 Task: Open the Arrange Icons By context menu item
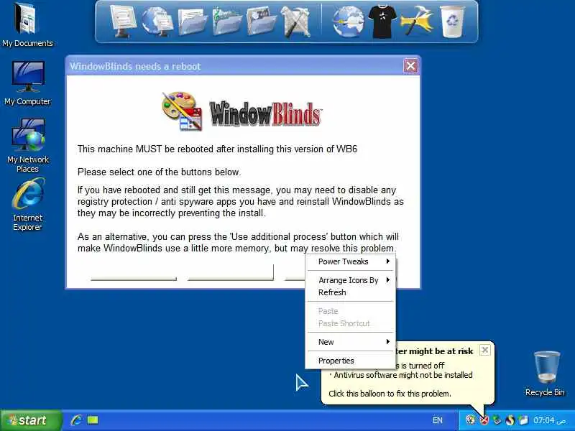click(350, 280)
